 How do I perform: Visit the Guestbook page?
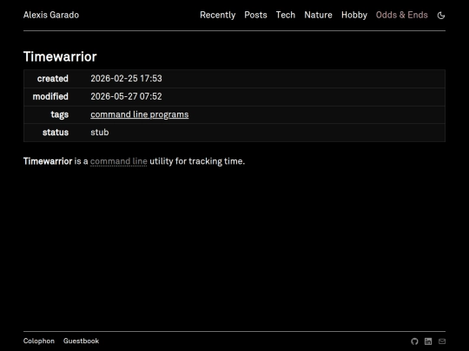81,341
